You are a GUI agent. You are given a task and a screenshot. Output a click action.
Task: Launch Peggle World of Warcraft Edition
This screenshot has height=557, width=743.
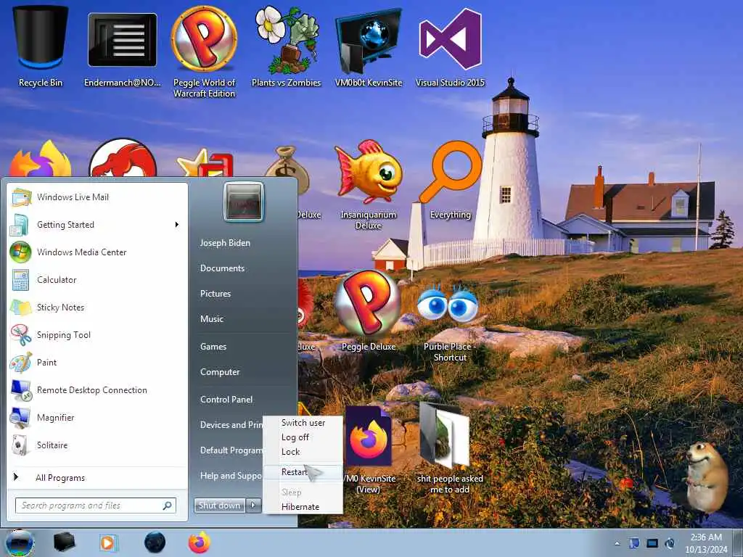(x=204, y=52)
